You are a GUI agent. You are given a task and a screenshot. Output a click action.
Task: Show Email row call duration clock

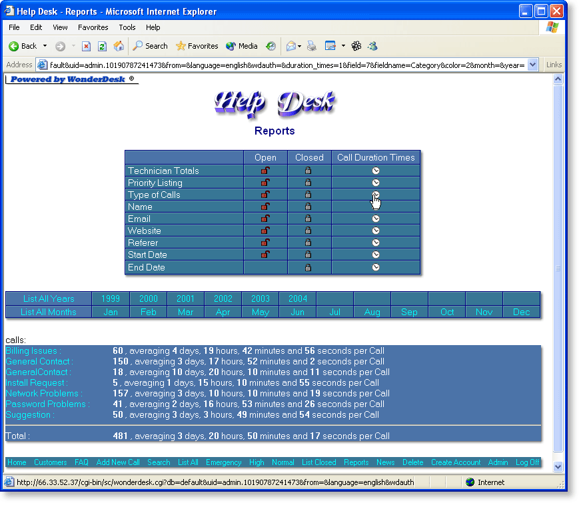pyautogui.click(x=376, y=219)
